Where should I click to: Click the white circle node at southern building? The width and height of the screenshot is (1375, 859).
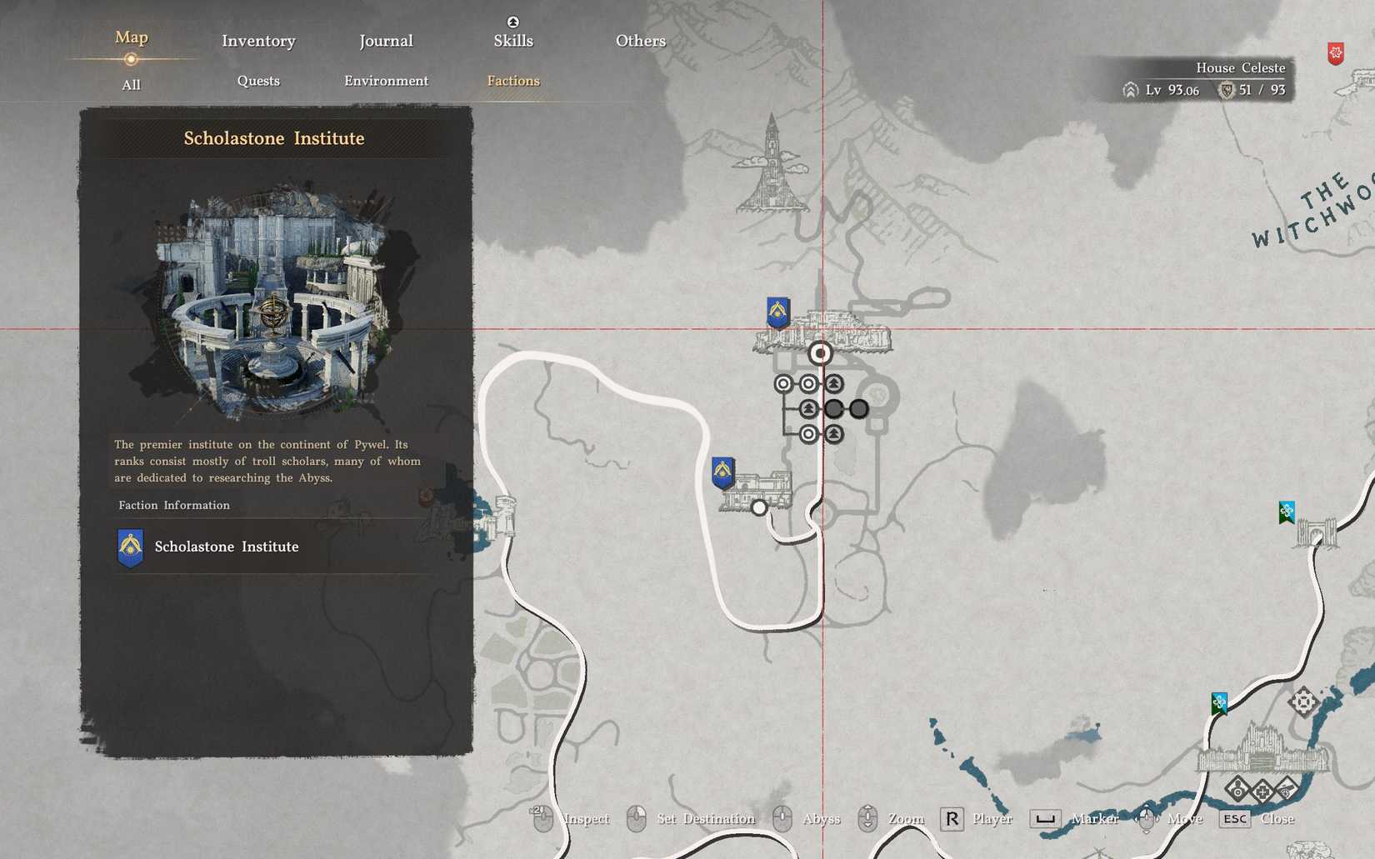(x=758, y=507)
